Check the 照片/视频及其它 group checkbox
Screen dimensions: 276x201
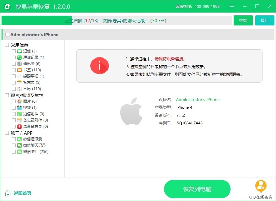click(7, 95)
